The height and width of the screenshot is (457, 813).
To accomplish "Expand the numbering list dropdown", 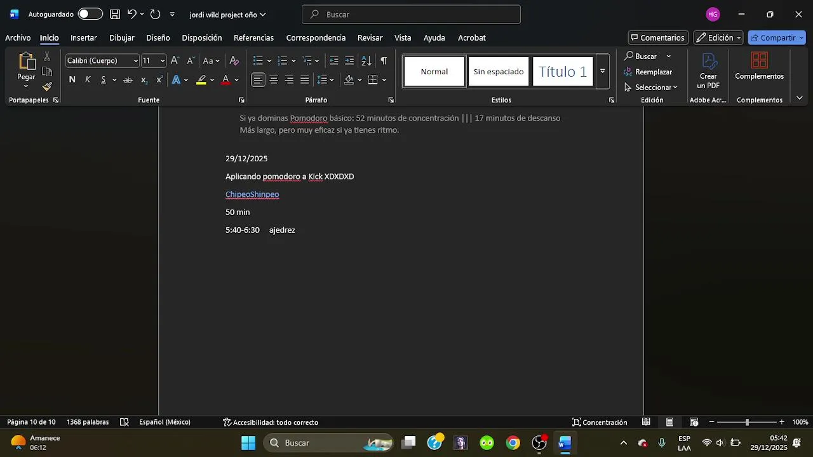I will point(293,61).
